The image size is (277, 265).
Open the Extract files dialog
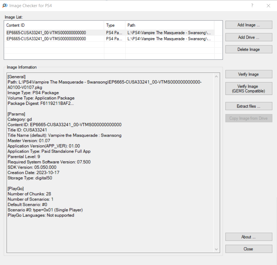[x=249, y=106]
